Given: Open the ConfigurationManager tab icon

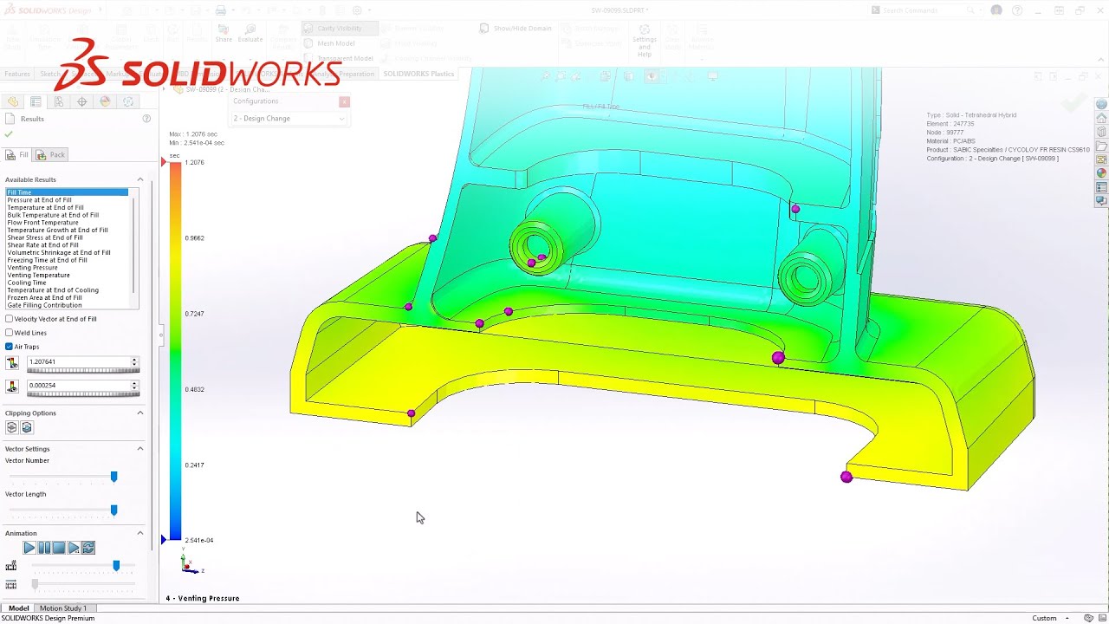Looking at the screenshot, I should [x=59, y=101].
